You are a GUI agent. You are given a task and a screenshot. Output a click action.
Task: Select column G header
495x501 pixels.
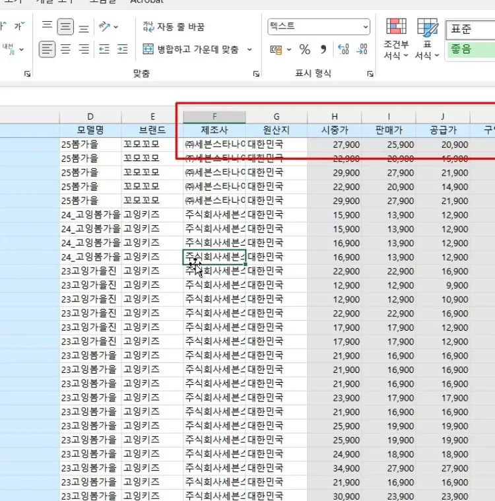(277, 117)
